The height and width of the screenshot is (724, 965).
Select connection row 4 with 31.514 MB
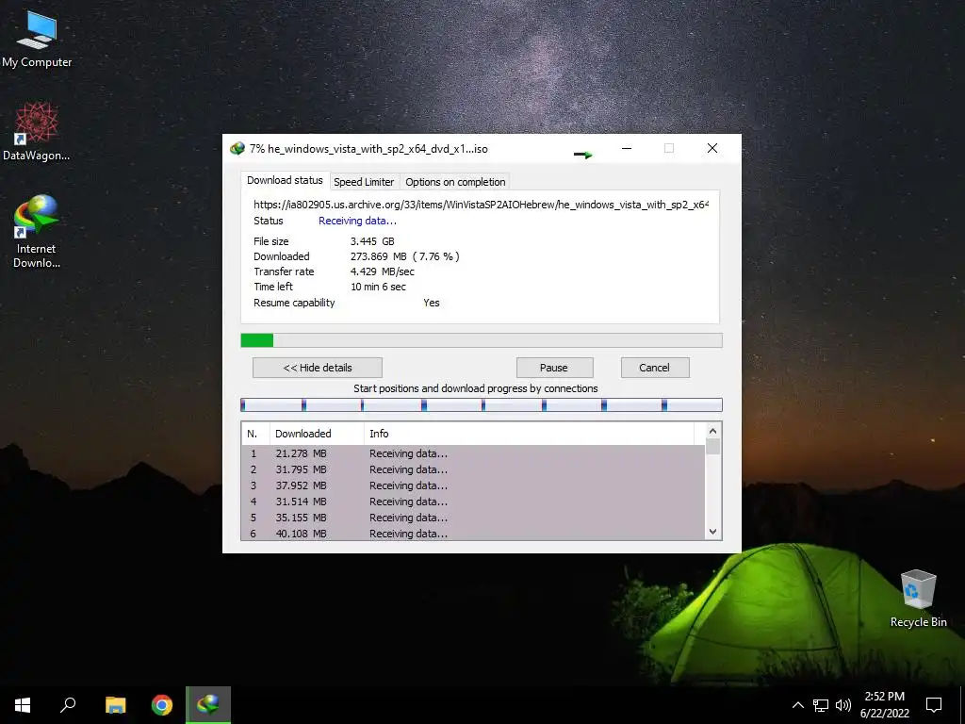[x=473, y=502]
